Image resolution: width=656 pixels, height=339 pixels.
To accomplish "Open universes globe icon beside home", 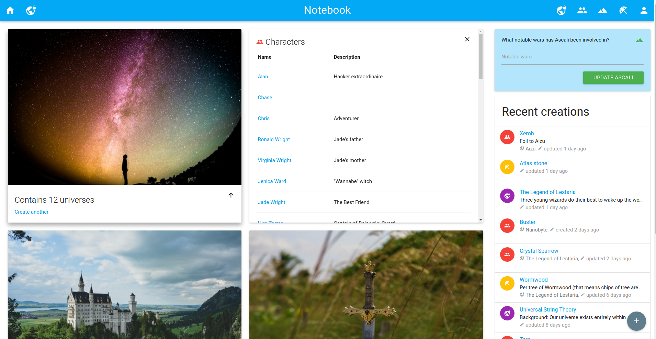I will [x=31, y=10].
